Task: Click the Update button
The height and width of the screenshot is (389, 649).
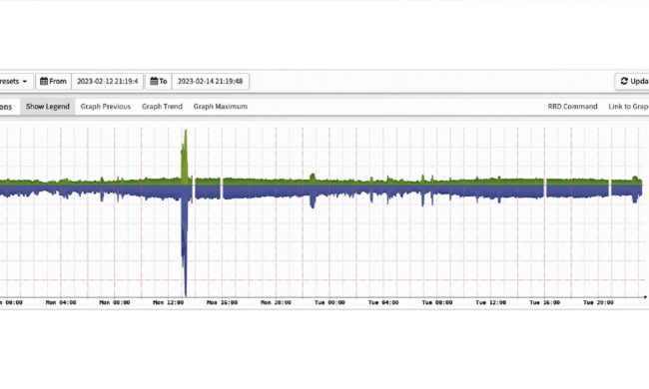Action: (x=632, y=81)
